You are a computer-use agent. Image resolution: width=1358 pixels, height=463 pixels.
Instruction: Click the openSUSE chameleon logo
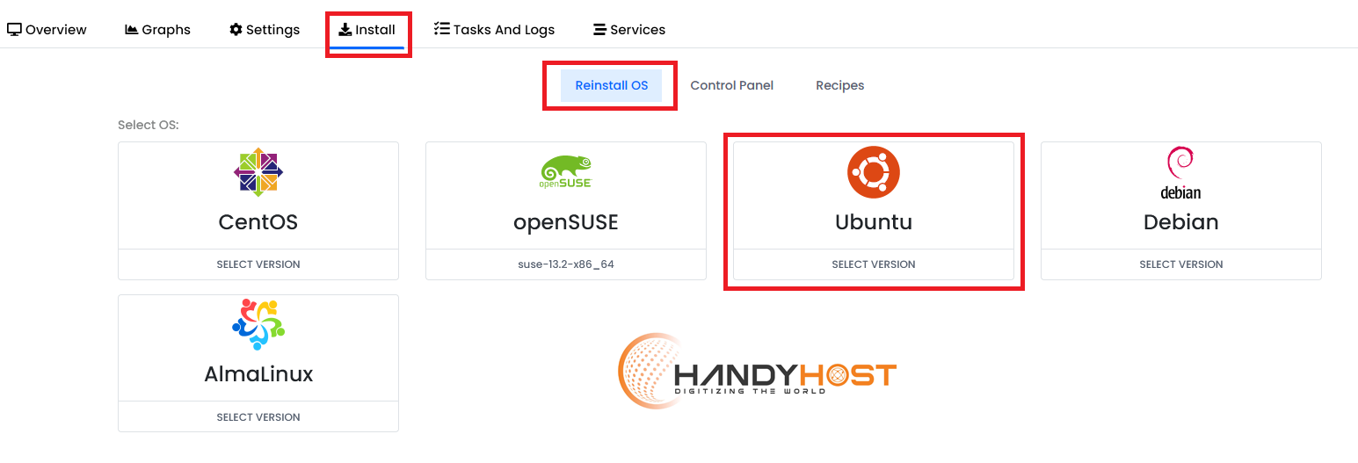pos(565,172)
